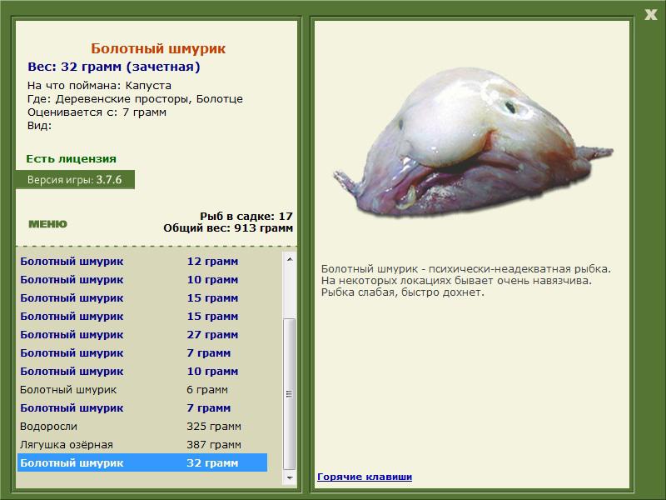Viewport: 666px width, 500px height.
Task: Select the Водоросли 325 грамм row
Action: [142, 426]
